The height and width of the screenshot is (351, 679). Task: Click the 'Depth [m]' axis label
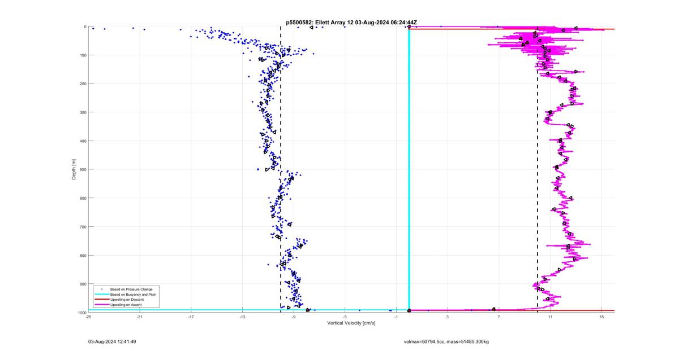pyautogui.click(x=74, y=169)
